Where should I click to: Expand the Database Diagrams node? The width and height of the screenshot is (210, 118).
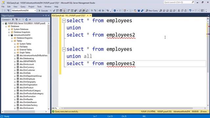[x=12, y=38]
